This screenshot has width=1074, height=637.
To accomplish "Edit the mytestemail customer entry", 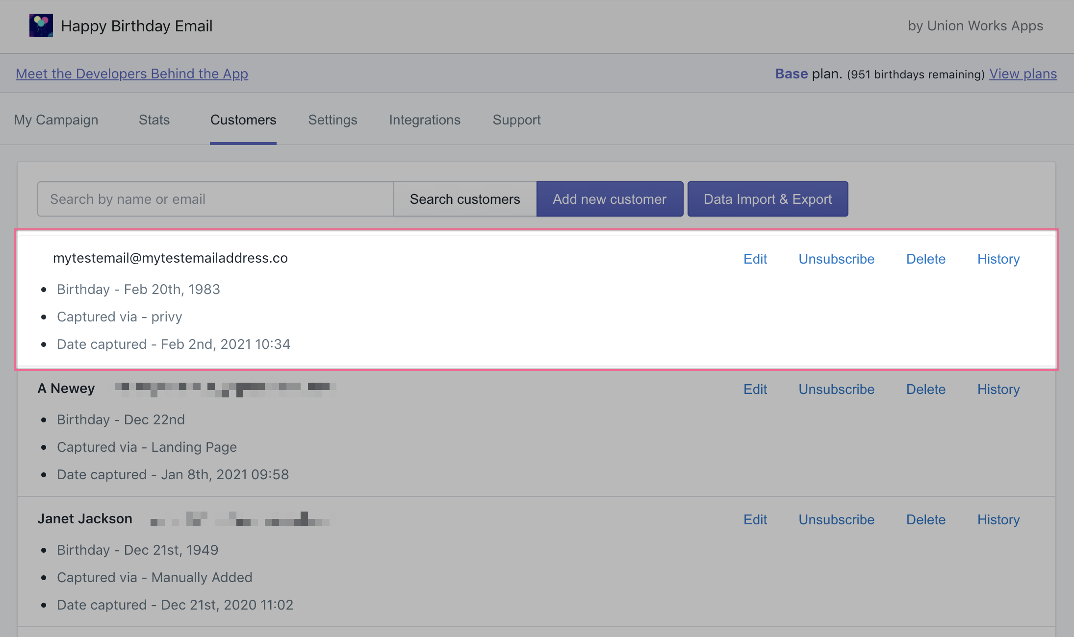I will (x=755, y=259).
